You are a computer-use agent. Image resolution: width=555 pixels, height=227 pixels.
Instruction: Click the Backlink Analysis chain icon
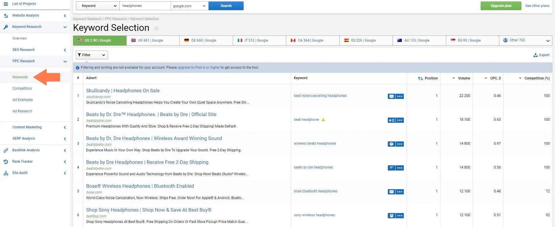click(x=6, y=150)
